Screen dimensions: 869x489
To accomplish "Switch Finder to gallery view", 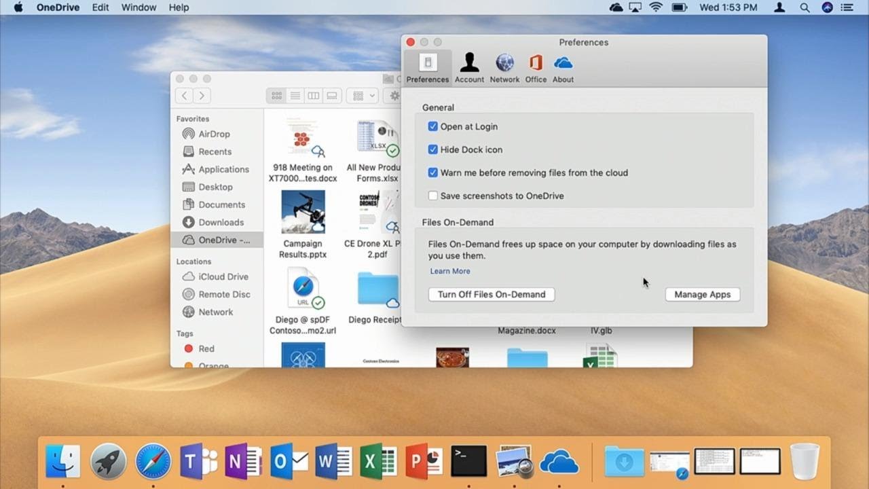I will (x=332, y=96).
